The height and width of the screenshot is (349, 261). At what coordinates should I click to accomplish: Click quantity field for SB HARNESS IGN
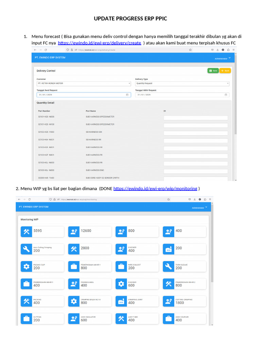click(x=196, y=133)
